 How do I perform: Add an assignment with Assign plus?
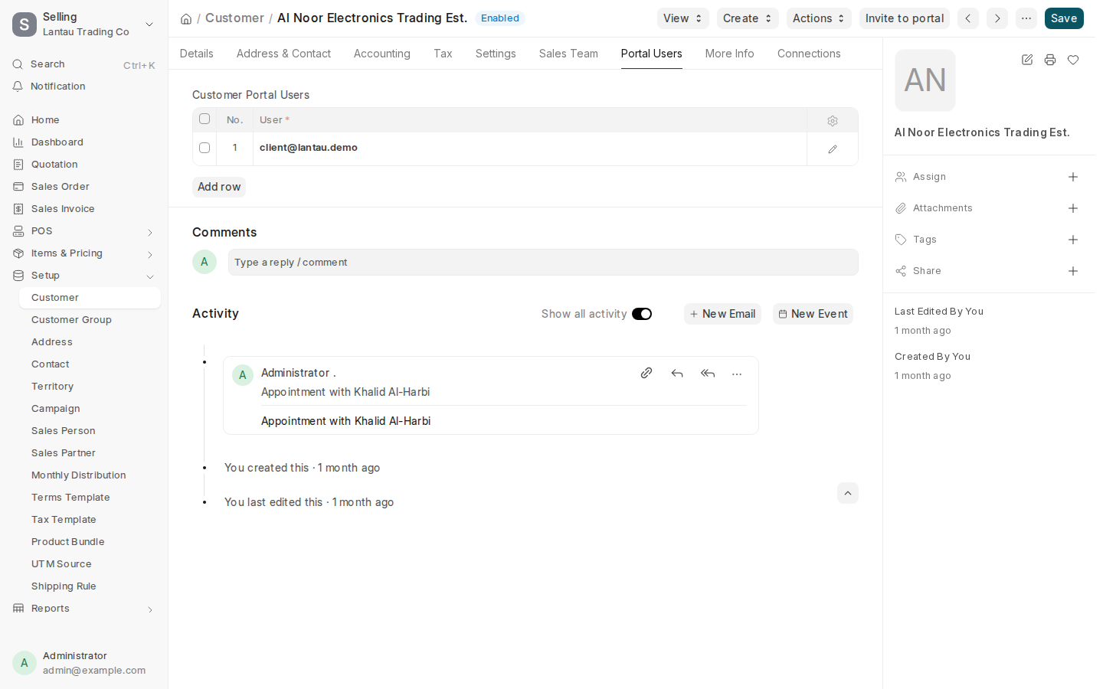(x=1073, y=177)
